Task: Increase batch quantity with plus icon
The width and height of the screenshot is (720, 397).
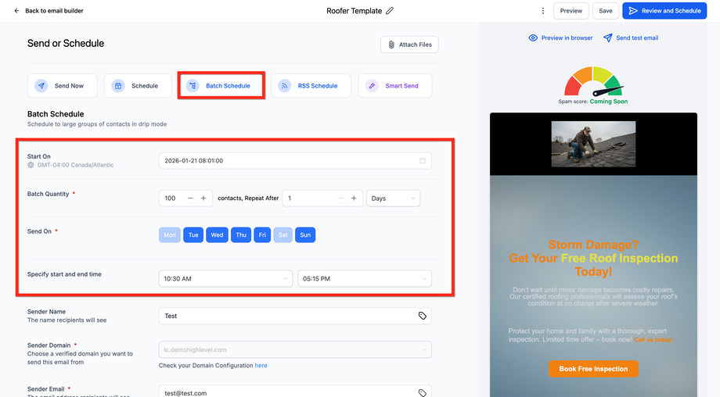Action: [x=203, y=198]
